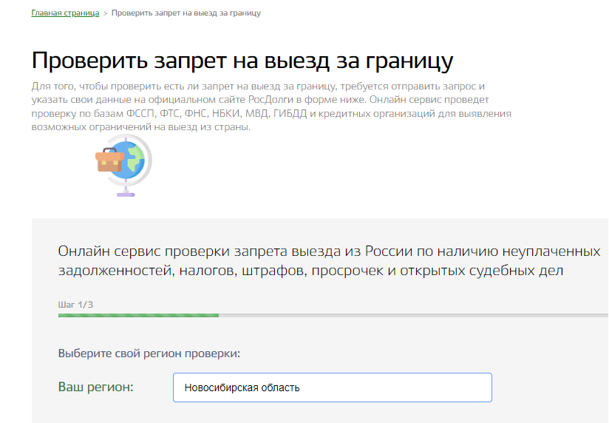Click the gray unfilled progress bar portion

tap(412, 315)
